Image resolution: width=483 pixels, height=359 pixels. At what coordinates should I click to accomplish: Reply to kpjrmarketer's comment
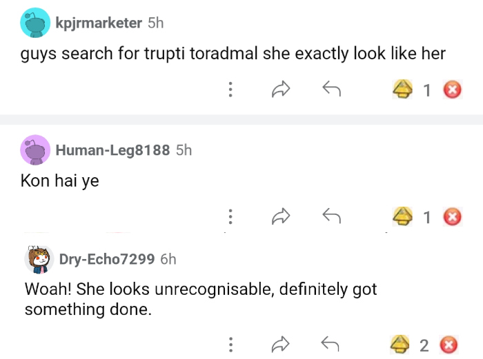[332, 90]
